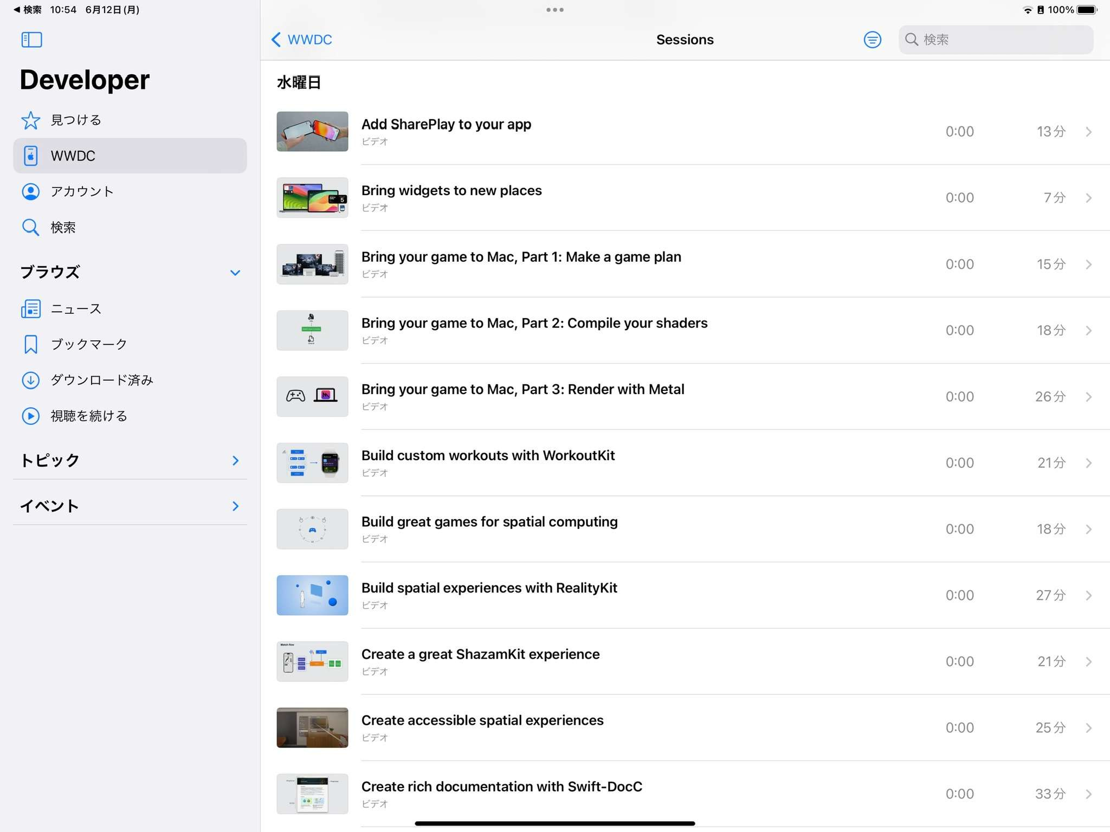Collapse the ブラウズ section
This screenshot has width=1110, height=832.
[235, 273]
